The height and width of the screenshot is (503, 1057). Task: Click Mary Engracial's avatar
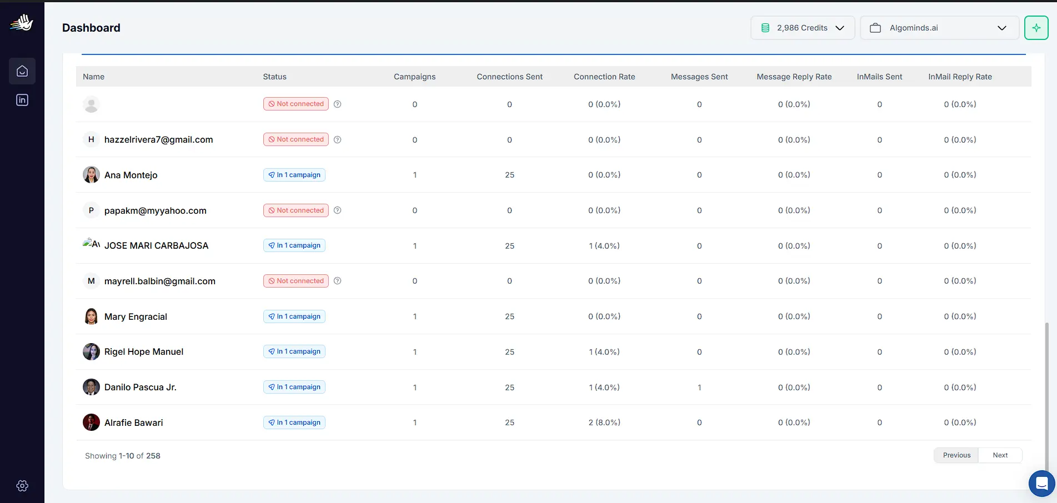(x=91, y=316)
